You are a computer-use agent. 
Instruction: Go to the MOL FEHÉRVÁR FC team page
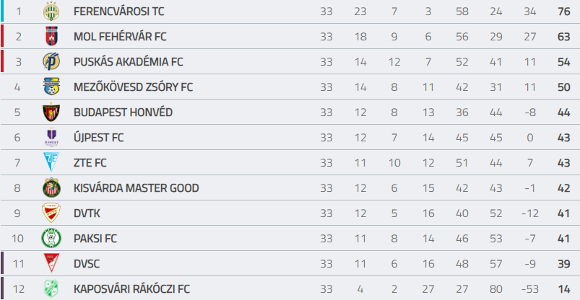[120, 37]
